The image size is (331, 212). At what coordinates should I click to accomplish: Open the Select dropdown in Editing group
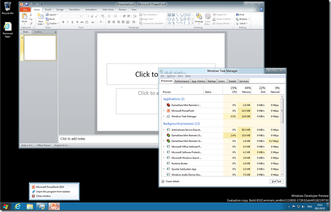(242, 24)
